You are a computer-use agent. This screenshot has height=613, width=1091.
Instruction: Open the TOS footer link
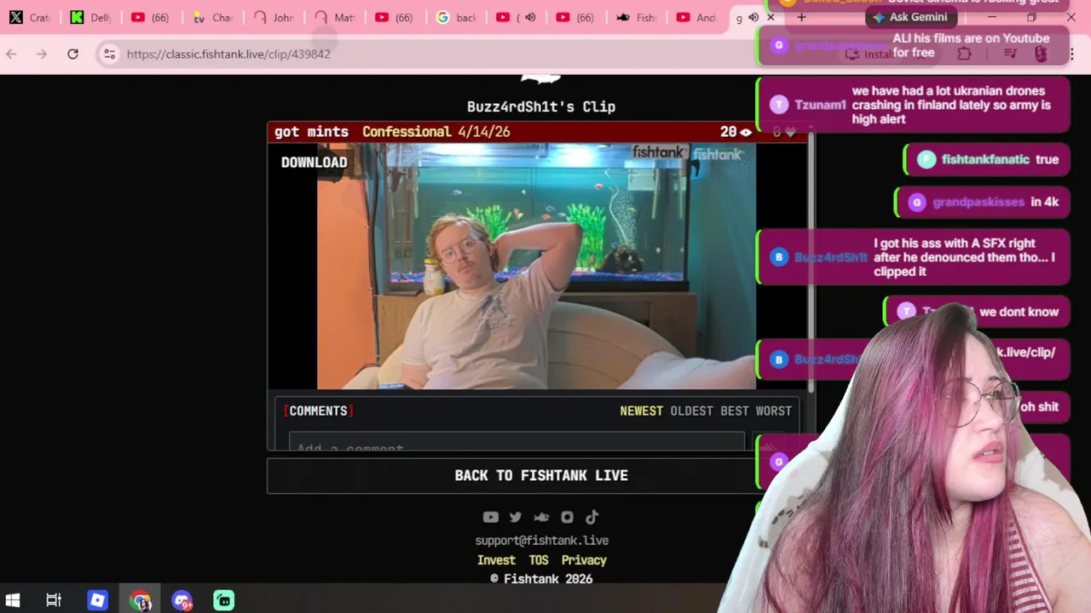coord(539,560)
